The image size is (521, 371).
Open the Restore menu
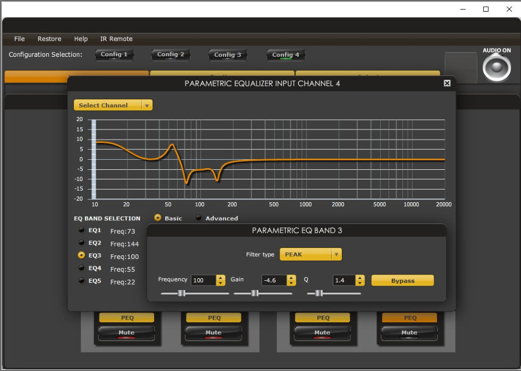49,39
